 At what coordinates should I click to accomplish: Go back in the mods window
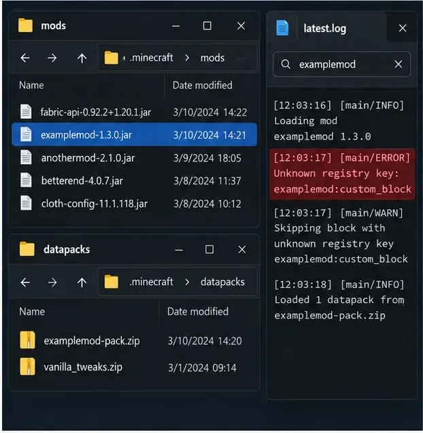25,58
